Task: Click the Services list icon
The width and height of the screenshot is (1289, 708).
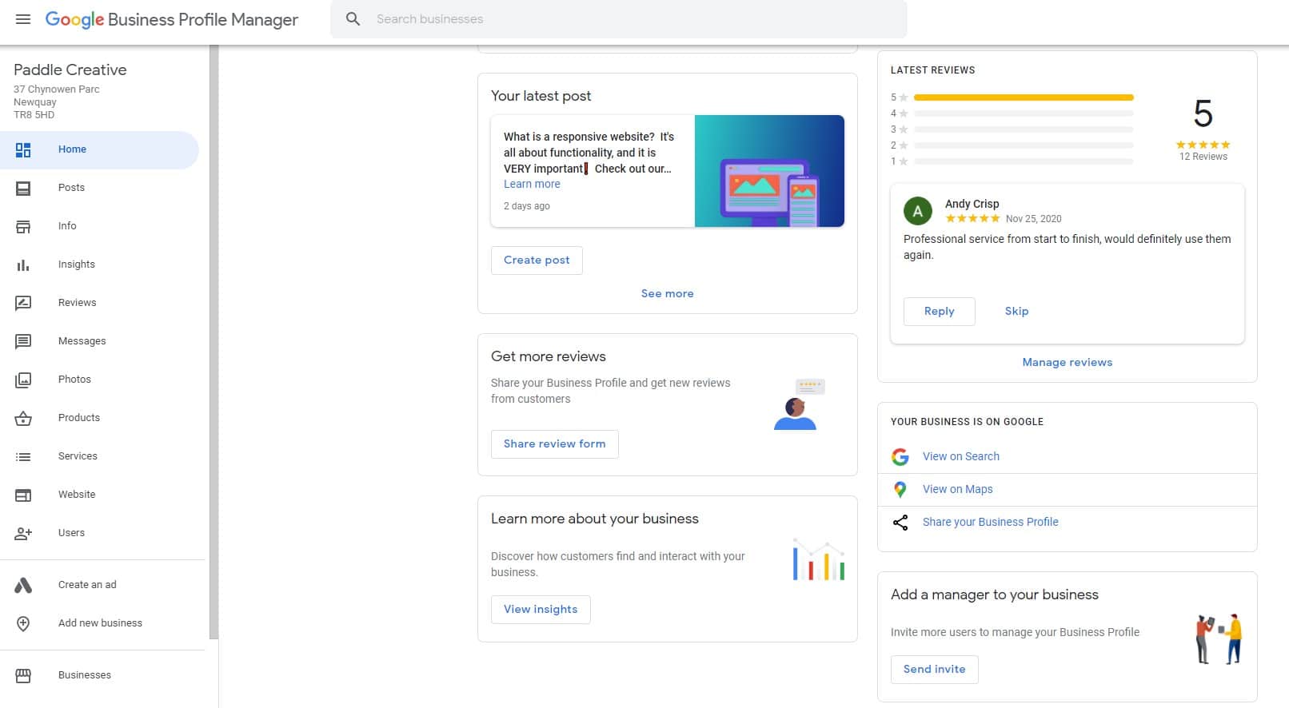Action: point(23,456)
